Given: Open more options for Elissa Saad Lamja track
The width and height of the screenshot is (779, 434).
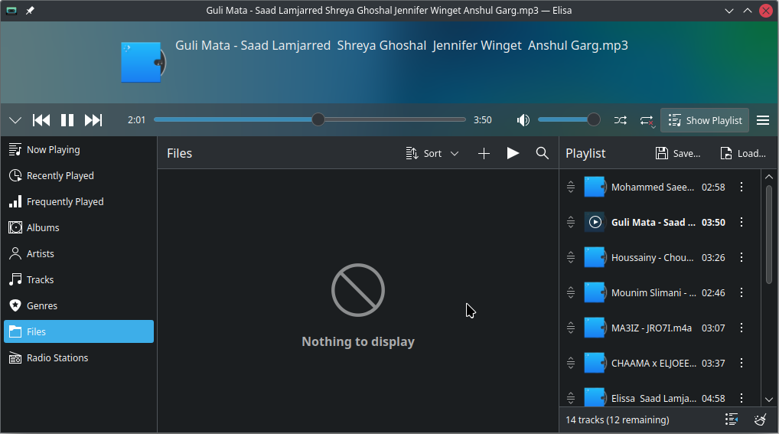Looking at the screenshot, I should point(742,398).
